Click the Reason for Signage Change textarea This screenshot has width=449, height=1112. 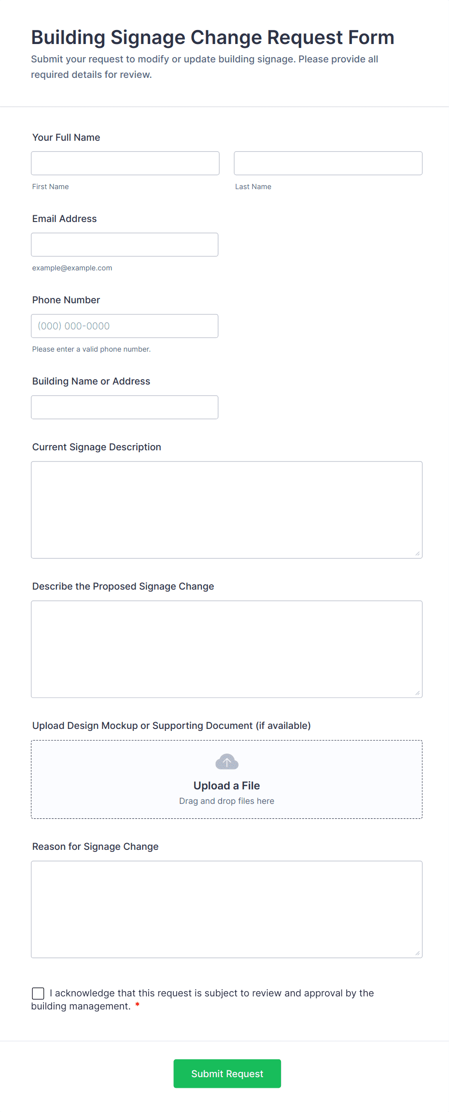pyautogui.click(x=226, y=909)
